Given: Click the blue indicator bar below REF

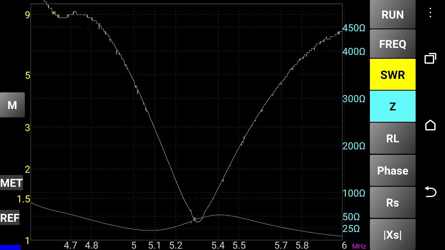Looking at the screenshot, I should [10, 247].
